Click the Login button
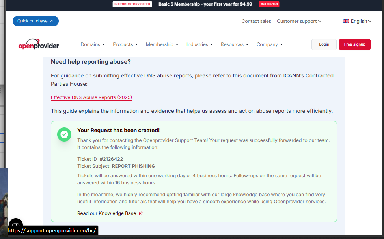The image size is (384, 239). click(324, 44)
